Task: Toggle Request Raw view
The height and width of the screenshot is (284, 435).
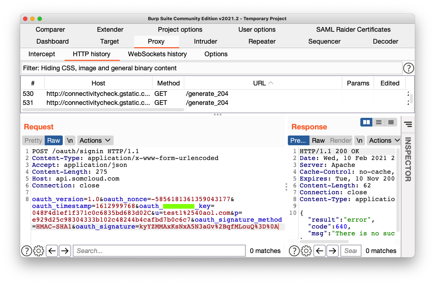Action: (54, 141)
